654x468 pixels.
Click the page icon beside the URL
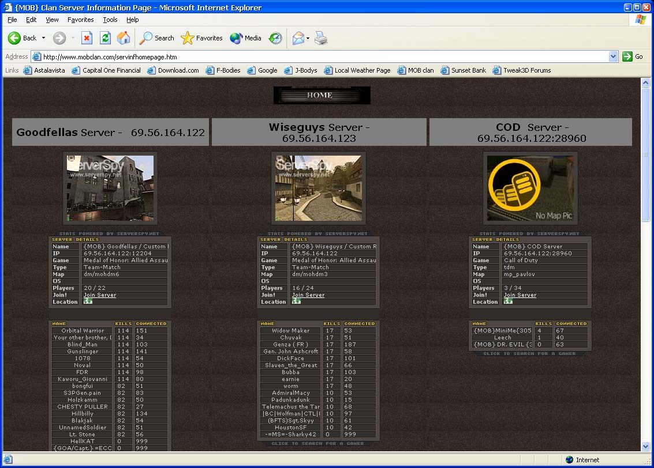click(37, 56)
